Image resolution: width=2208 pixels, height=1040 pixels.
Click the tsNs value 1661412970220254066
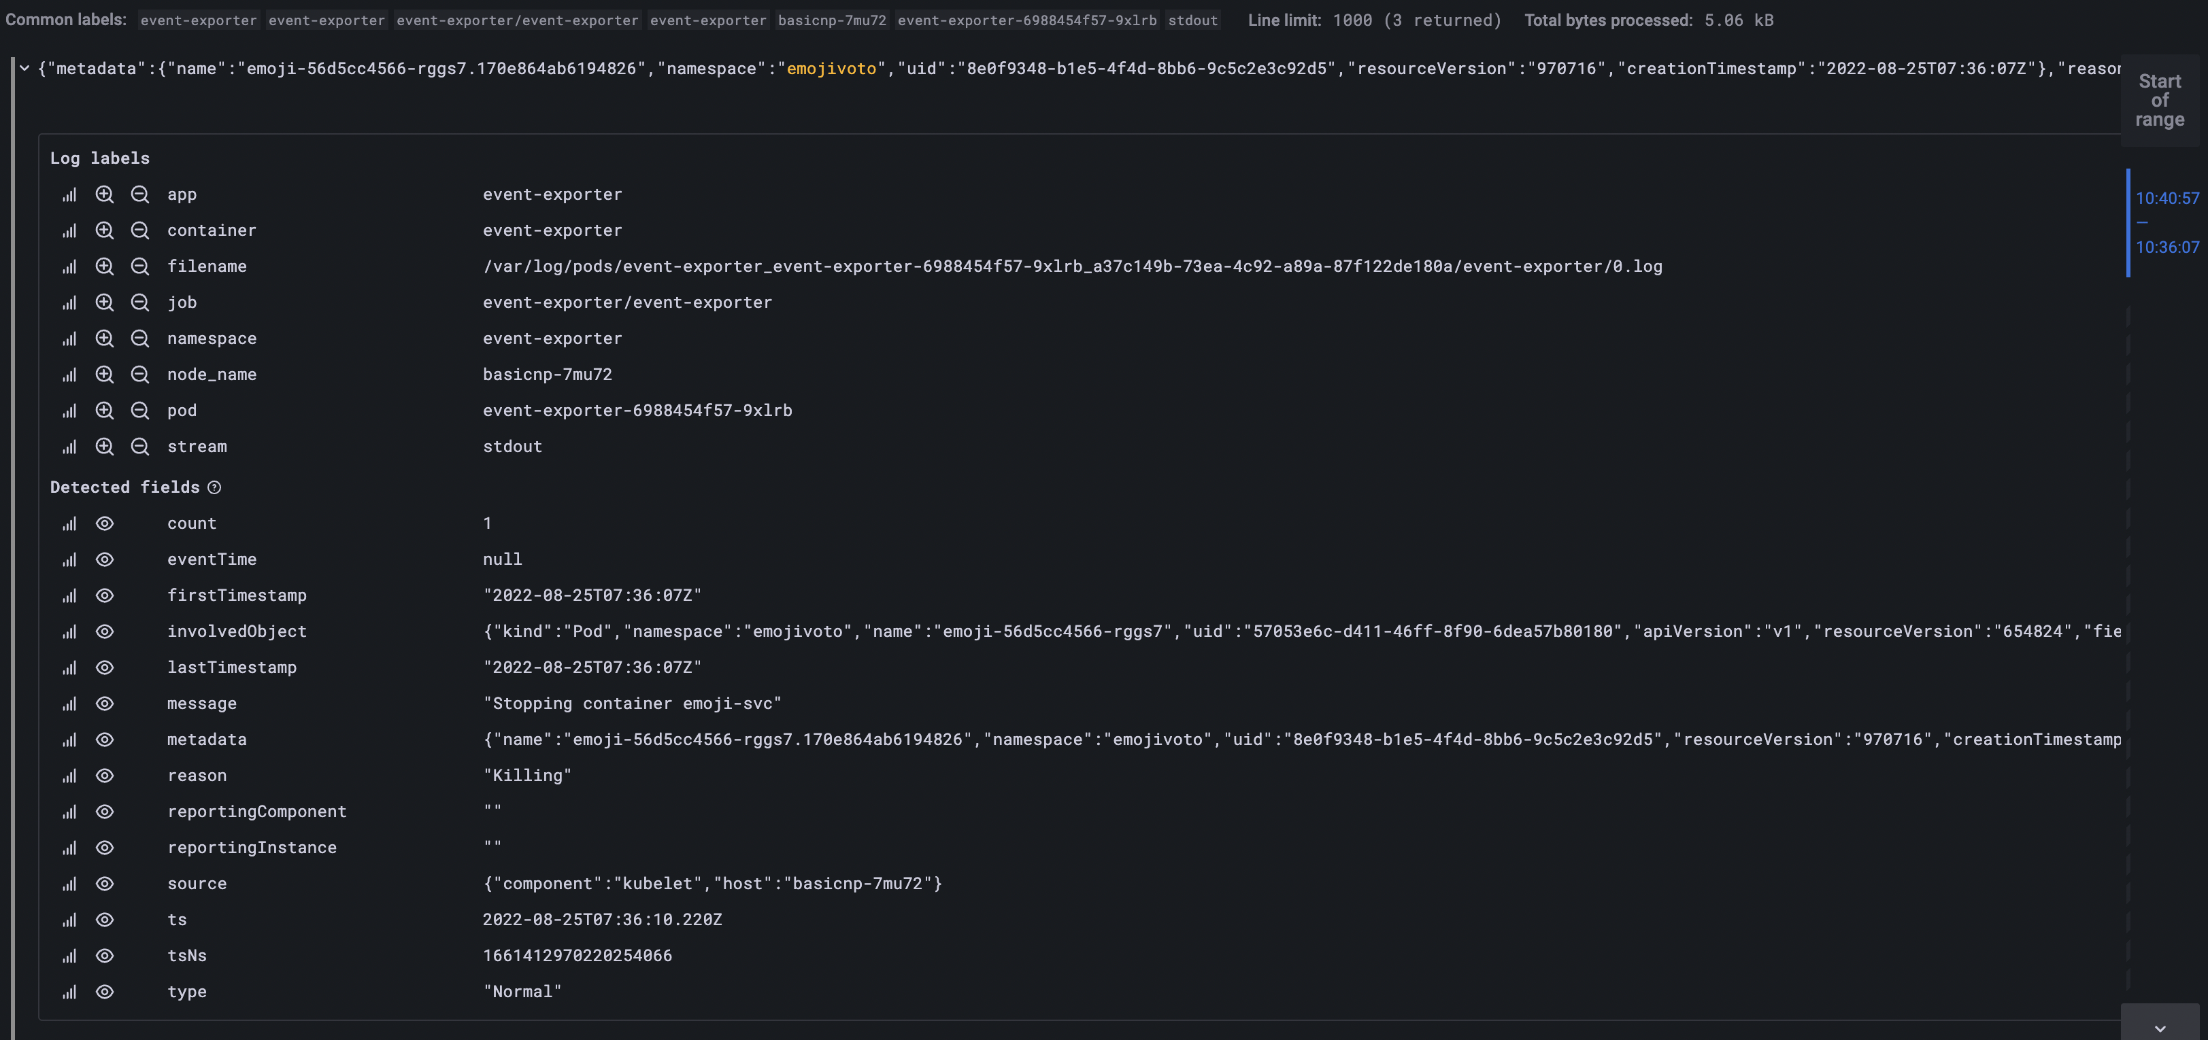(x=578, y=955)
